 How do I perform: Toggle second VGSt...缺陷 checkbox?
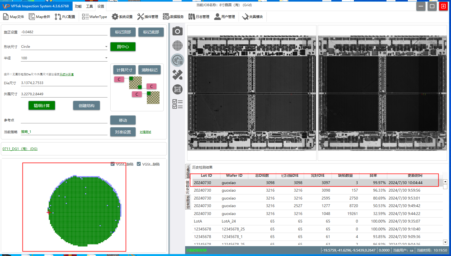(139, 164)
